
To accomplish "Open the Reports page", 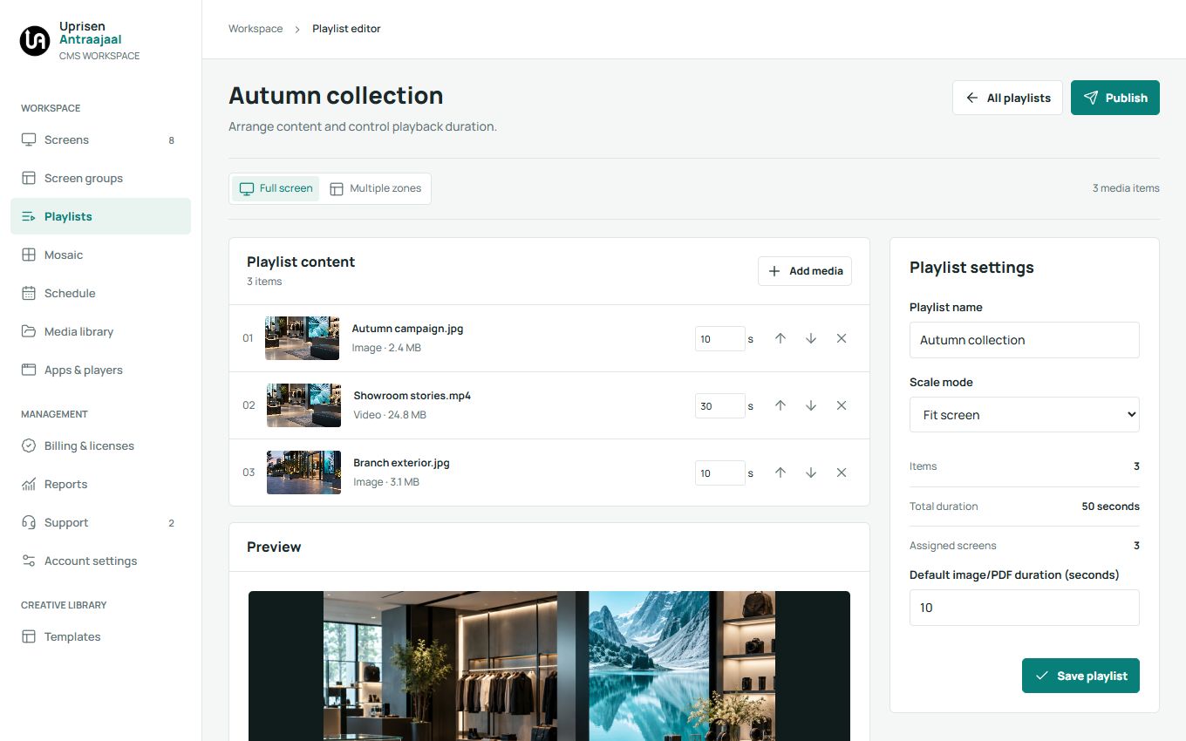I will click(100, 484).
